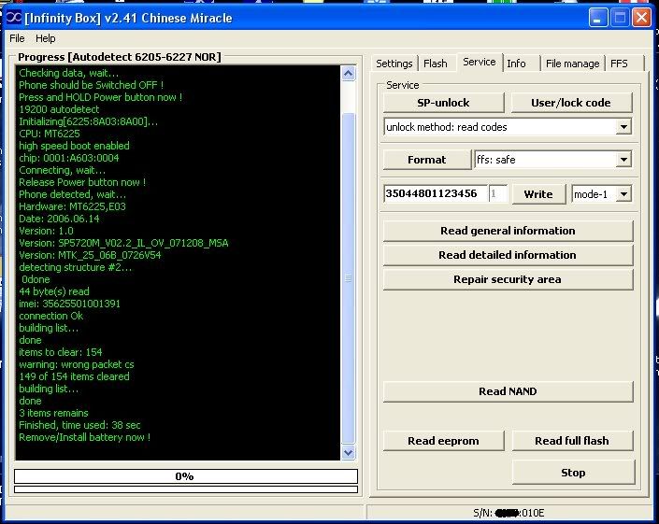Switch to the FFS tab
The image size is (659, 524).
(x=619, y=64)
